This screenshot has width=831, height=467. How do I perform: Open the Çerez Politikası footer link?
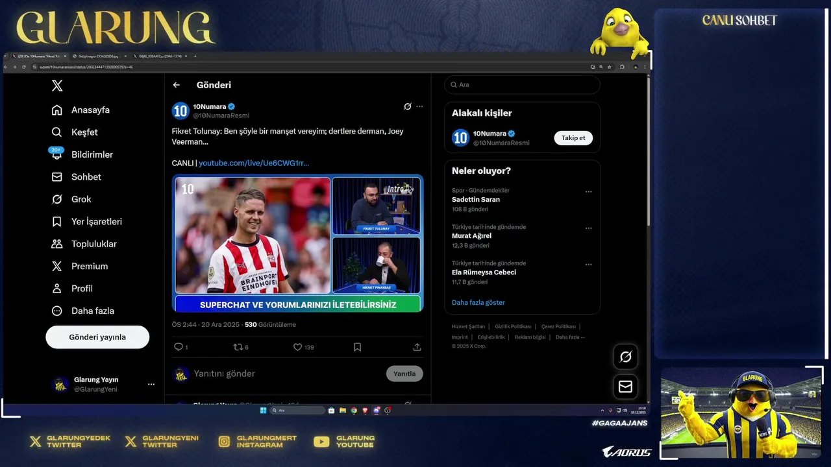[x=558, y=326]
